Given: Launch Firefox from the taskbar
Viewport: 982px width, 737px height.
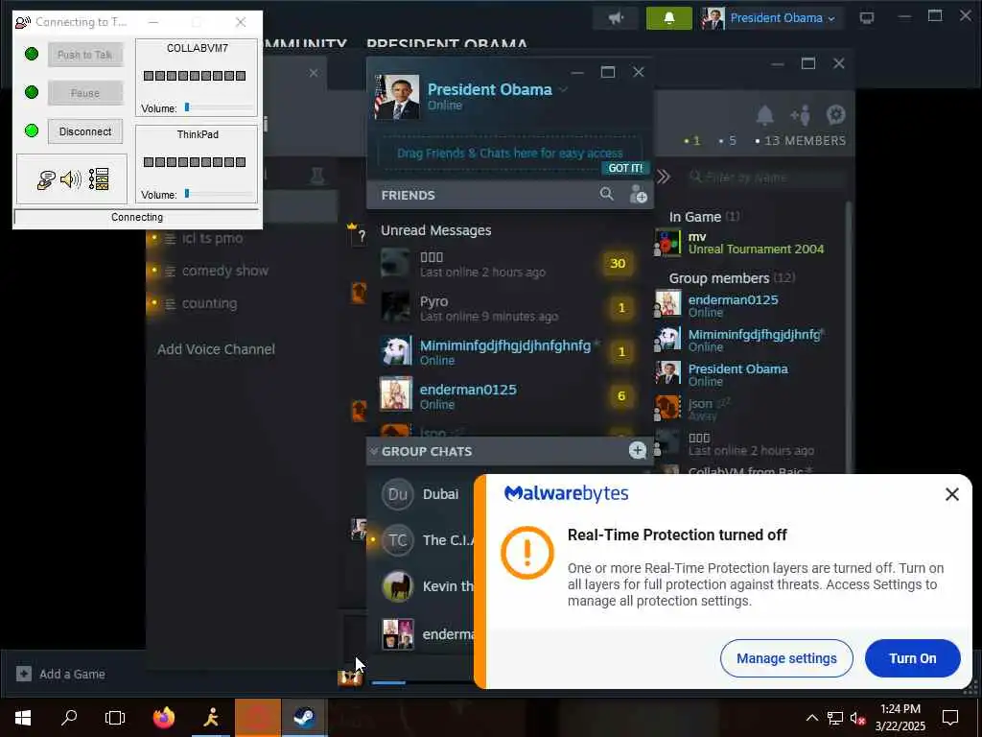Looking at the screenshot, I should pyautogui.click(x=164, y=718).
